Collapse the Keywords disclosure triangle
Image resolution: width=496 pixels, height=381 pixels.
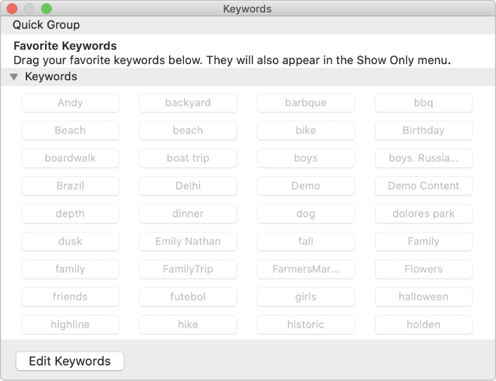(x=14, y=77)
